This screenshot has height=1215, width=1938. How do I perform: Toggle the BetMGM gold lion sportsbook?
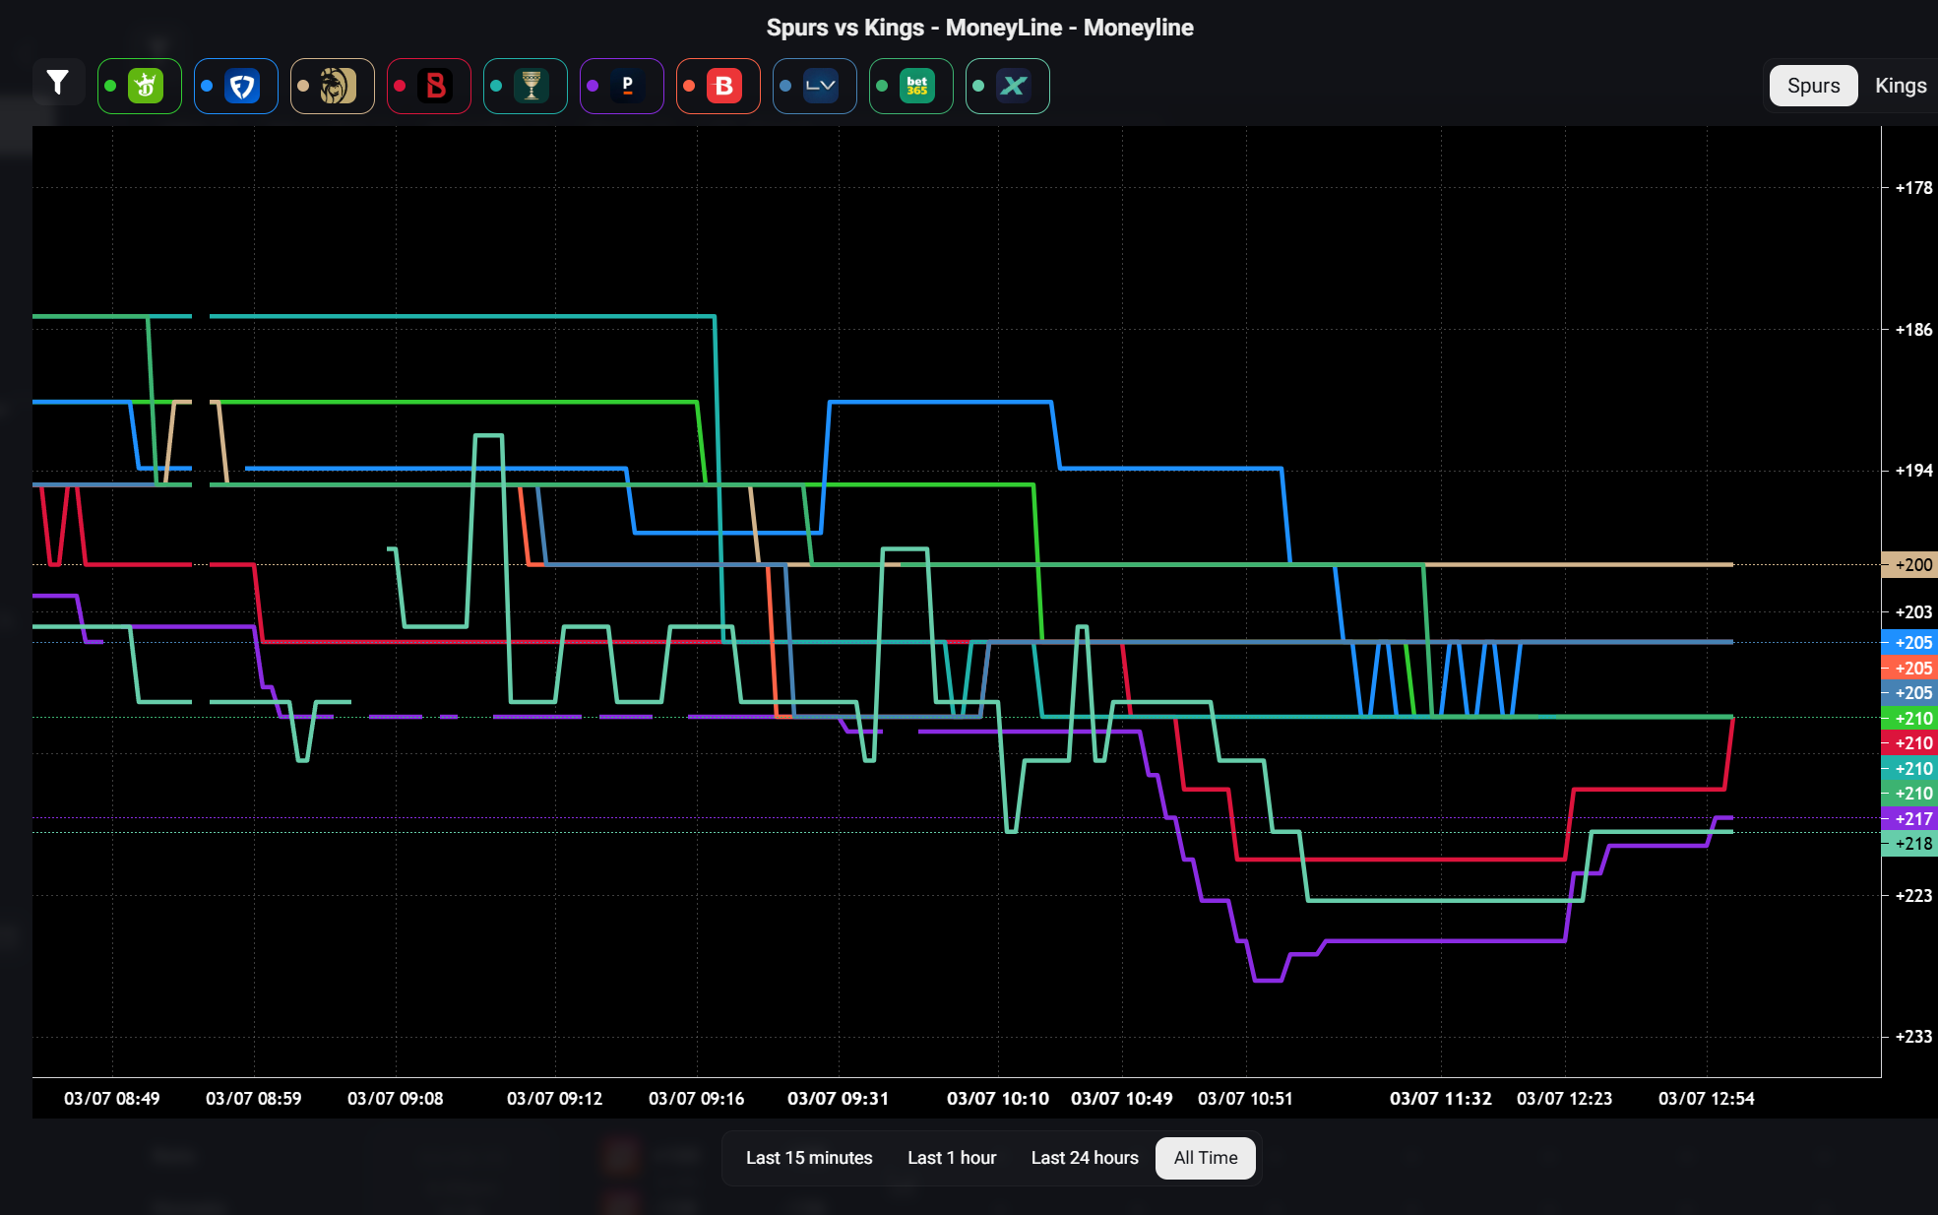pyautogui.click(x=333, y=87)
